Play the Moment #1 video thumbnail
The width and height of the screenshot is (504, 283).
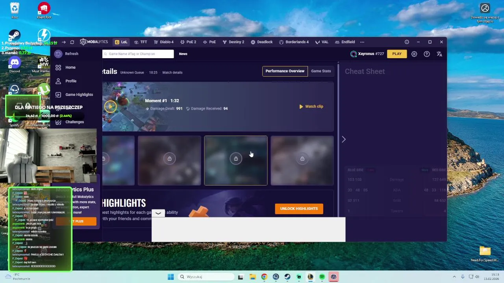tap(110, 107)
